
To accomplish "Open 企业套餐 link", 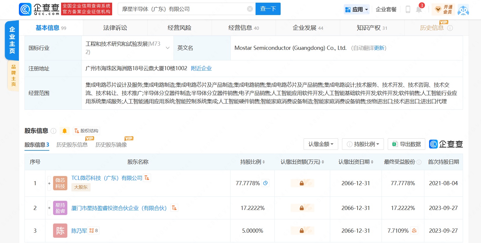I will [386, 9].
